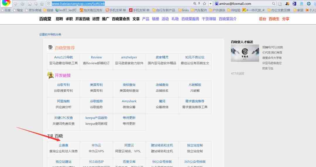Open the 办公文教及模 bookmark folder
This screenshot has width=316, height=167.
pos(279,10)
